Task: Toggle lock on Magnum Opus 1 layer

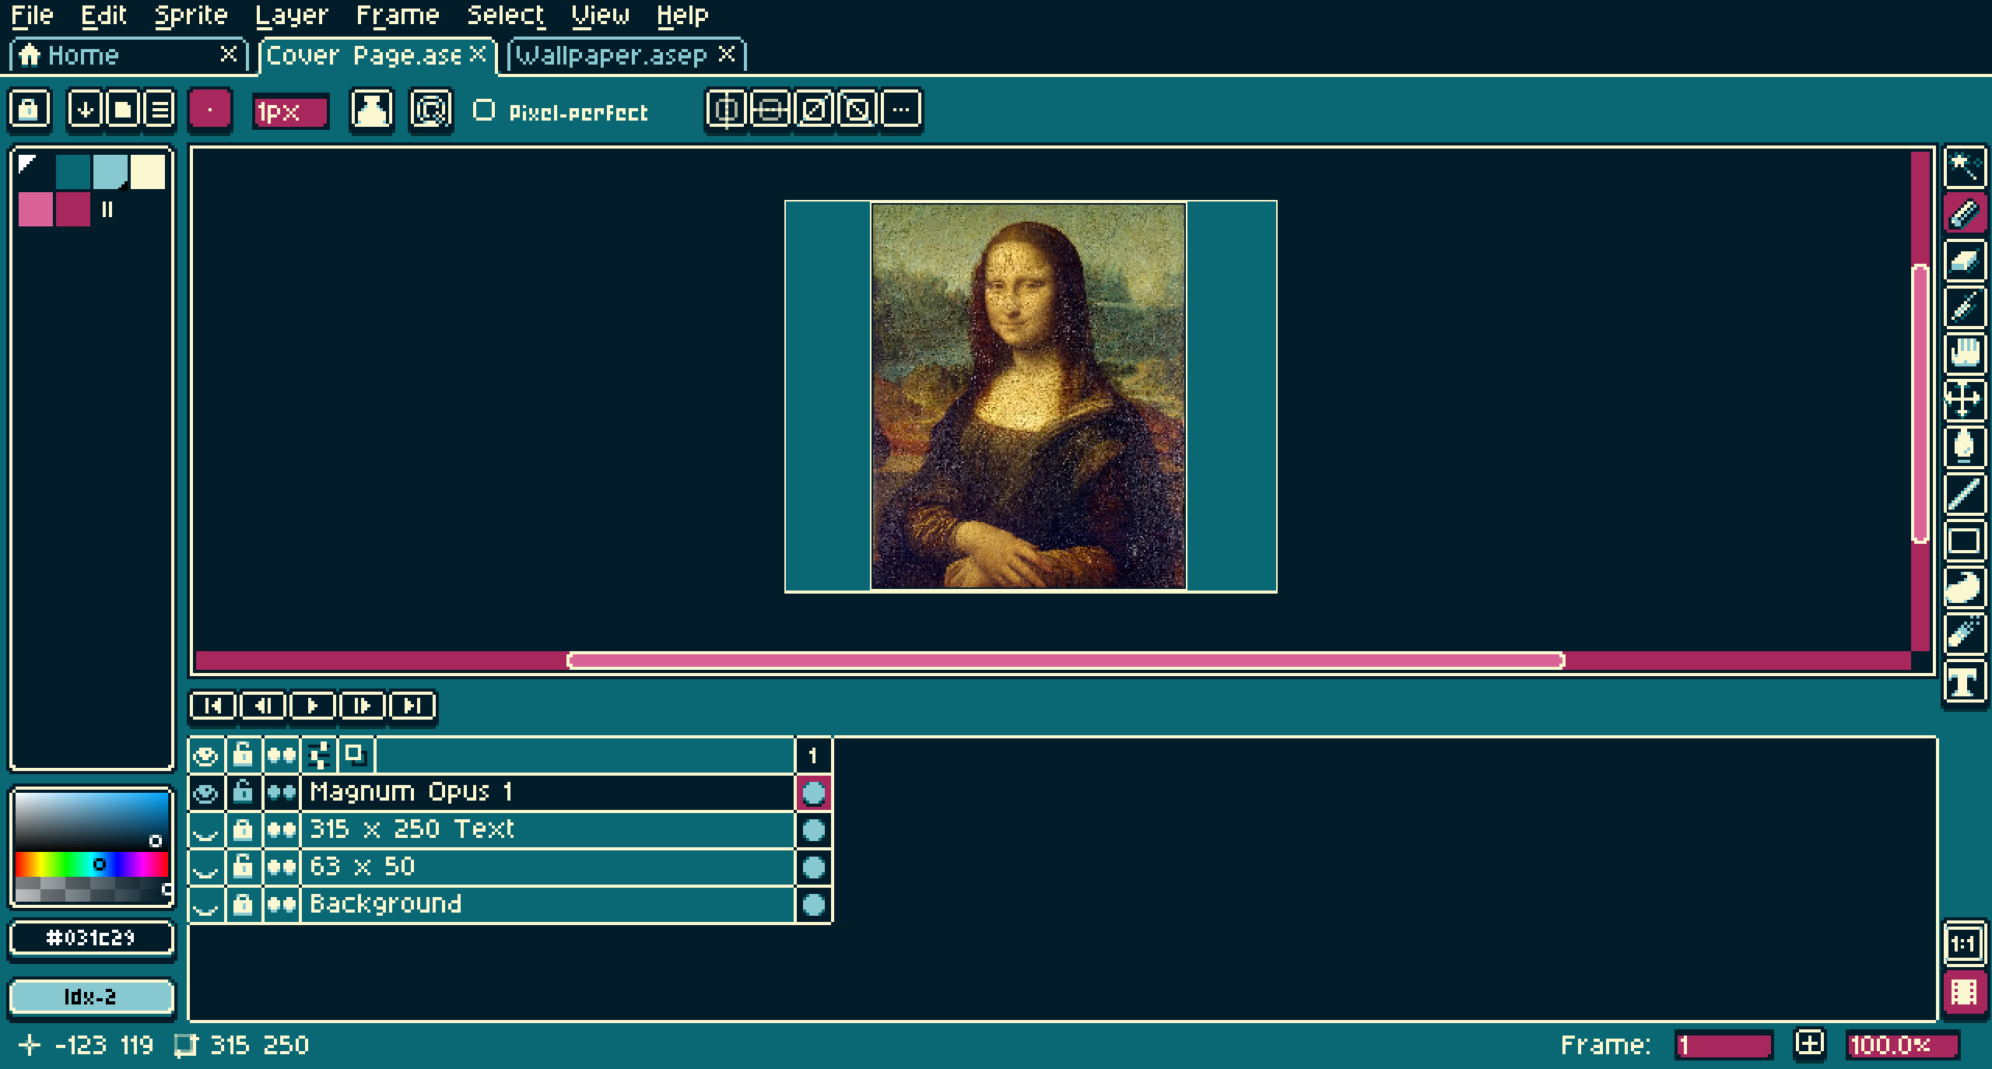Action: coord(244,793)
